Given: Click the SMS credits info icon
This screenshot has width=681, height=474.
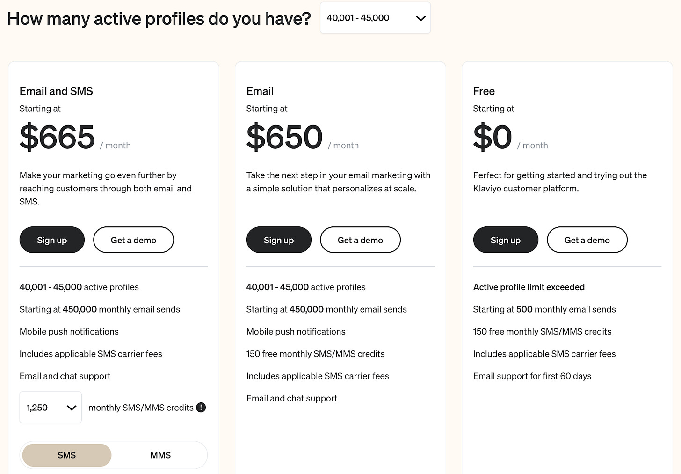Looking at the screenshot, I should [x=201, y=408].
